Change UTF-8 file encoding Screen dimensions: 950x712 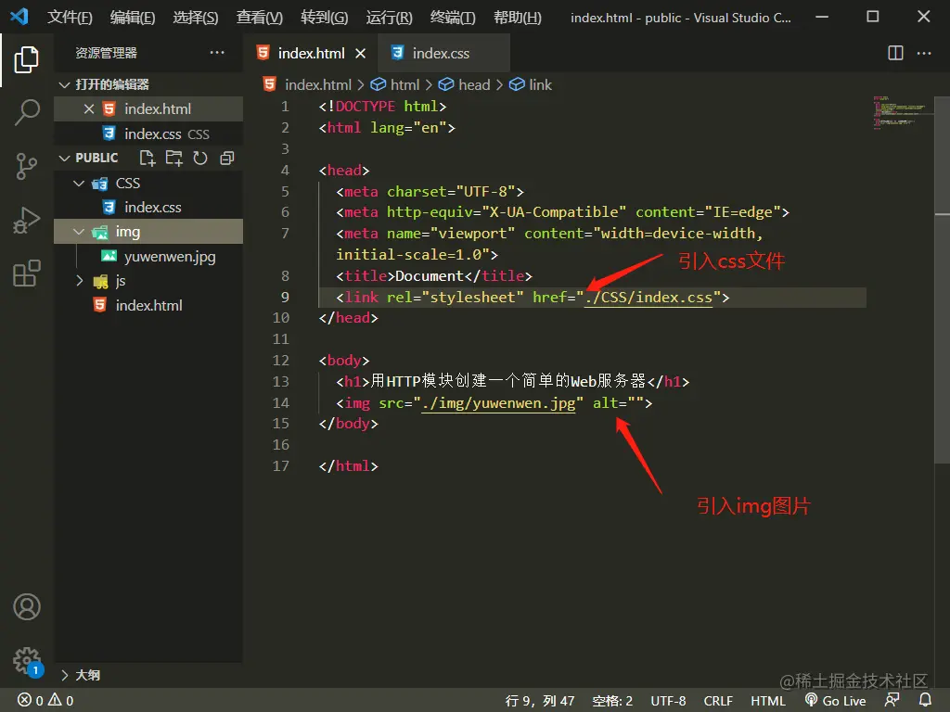point(668,701)
